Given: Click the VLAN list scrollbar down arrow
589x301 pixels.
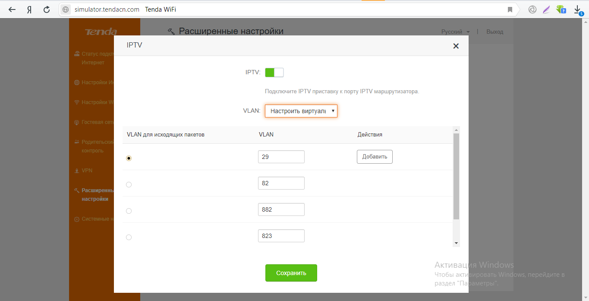Looking at the screenshot, I should coord(456,244).
